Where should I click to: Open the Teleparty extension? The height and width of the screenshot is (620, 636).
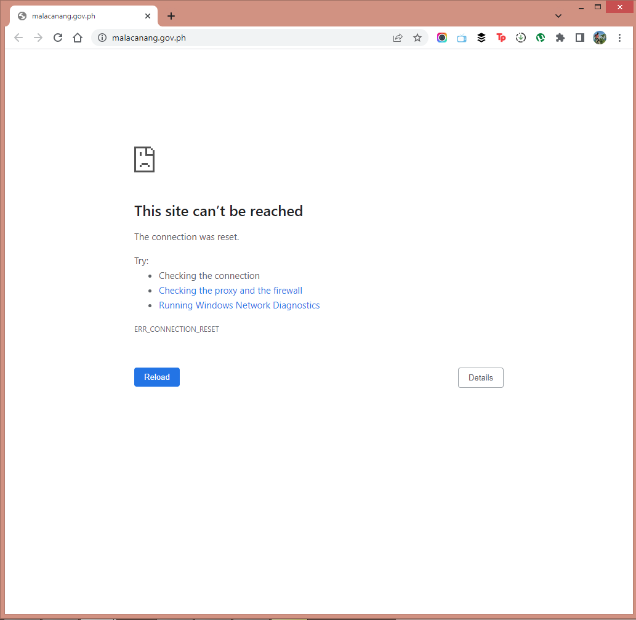tap(501, 38)
